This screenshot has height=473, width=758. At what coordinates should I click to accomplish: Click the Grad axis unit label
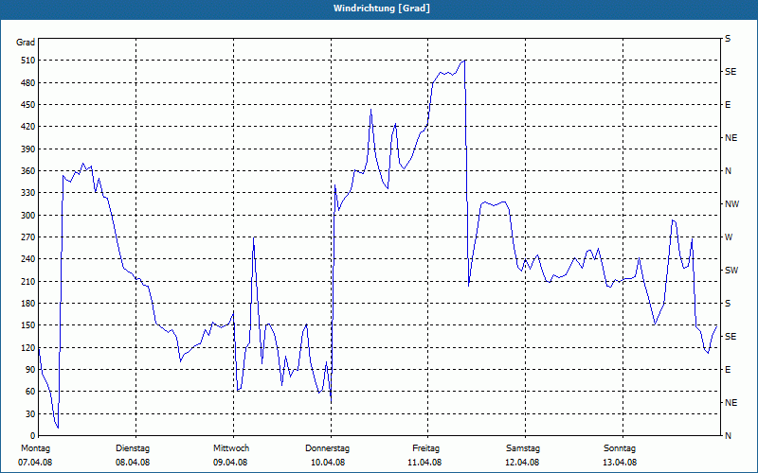[x=26, y=43]
